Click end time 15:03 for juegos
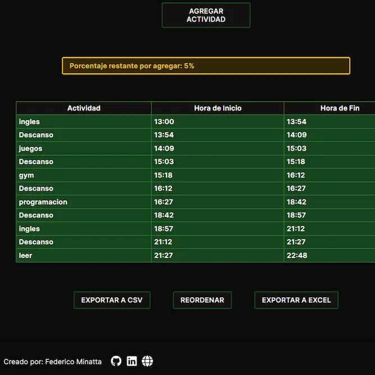 tap(329, 148)
